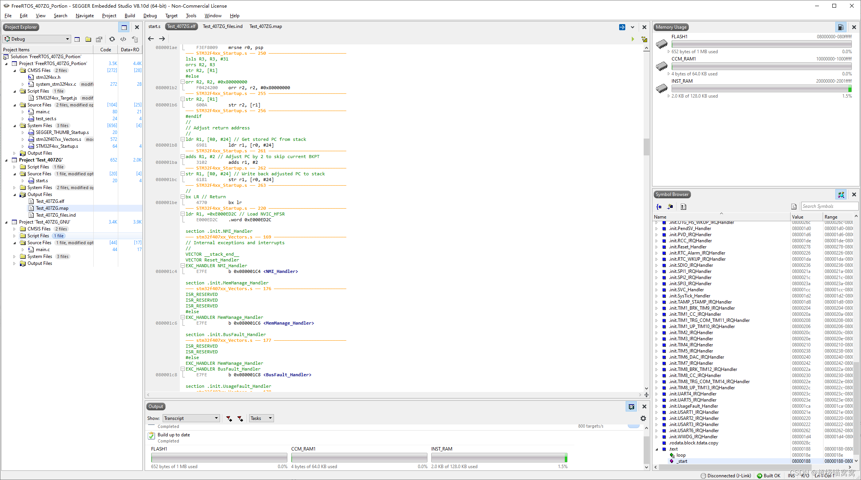861x480 pixels.
Task: Sort symbols by the Name column header
Action: [722, 217]
